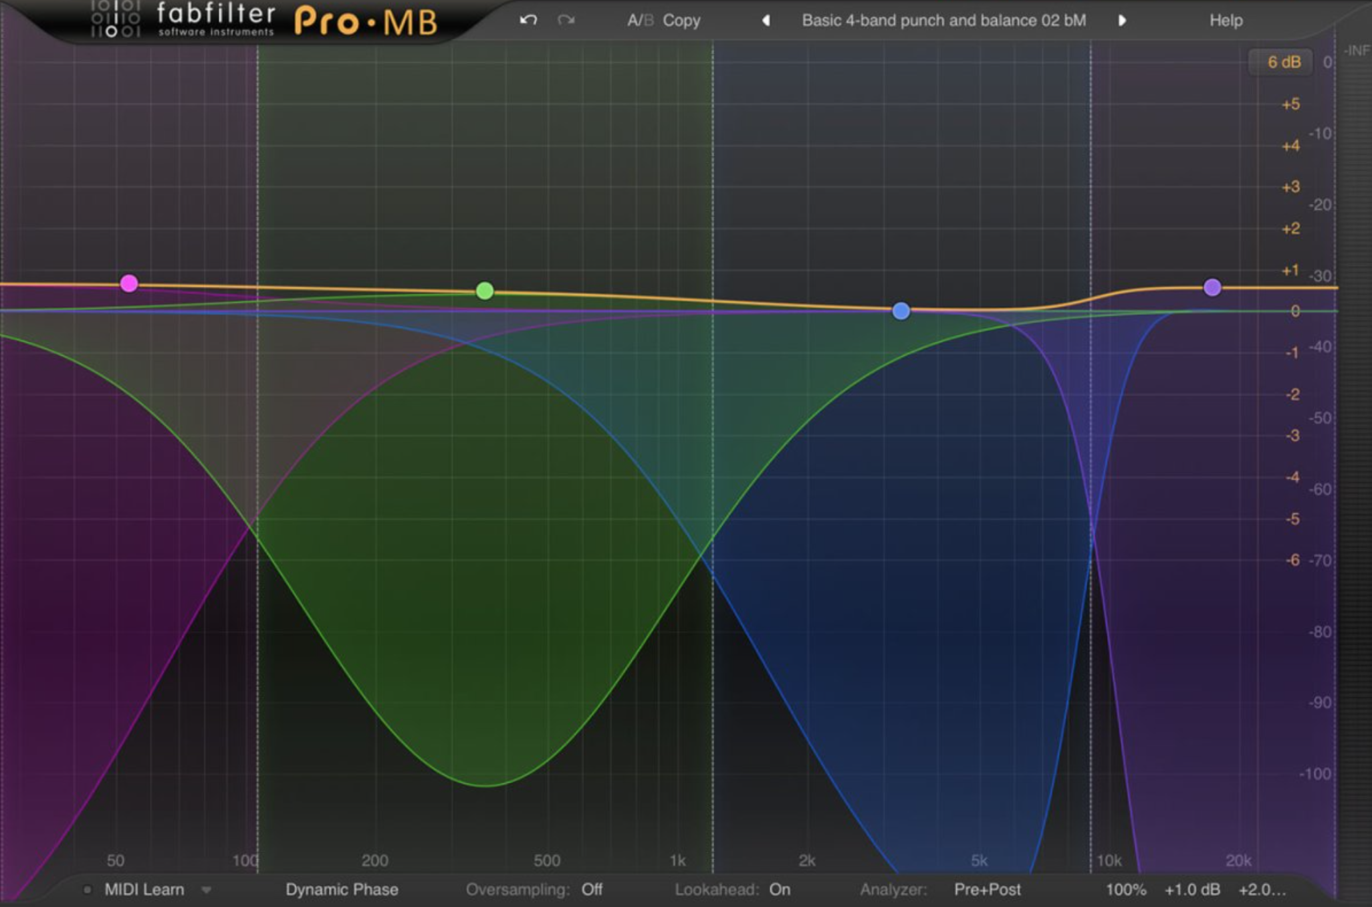The height and width of the screenshot is (907, 1372).
Task: Select the blue high-mid band handle
Action: [x=901, y=311]
